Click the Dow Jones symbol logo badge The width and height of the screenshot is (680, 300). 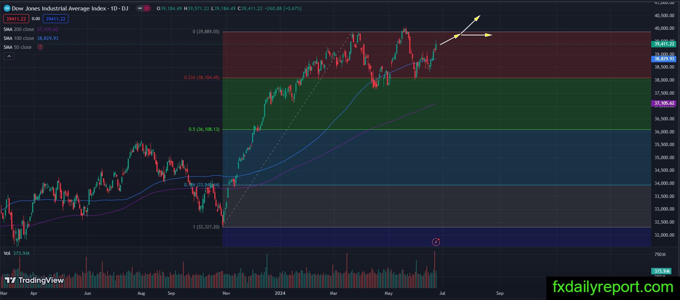7,8
